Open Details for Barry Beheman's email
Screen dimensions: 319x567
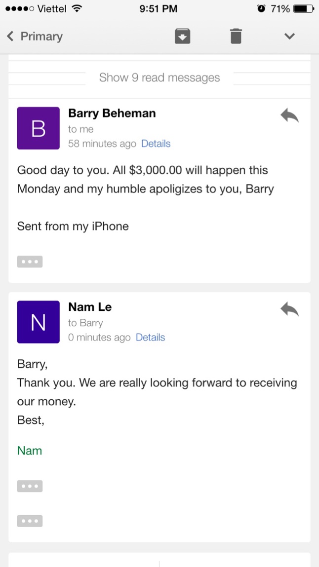(156, 144)
